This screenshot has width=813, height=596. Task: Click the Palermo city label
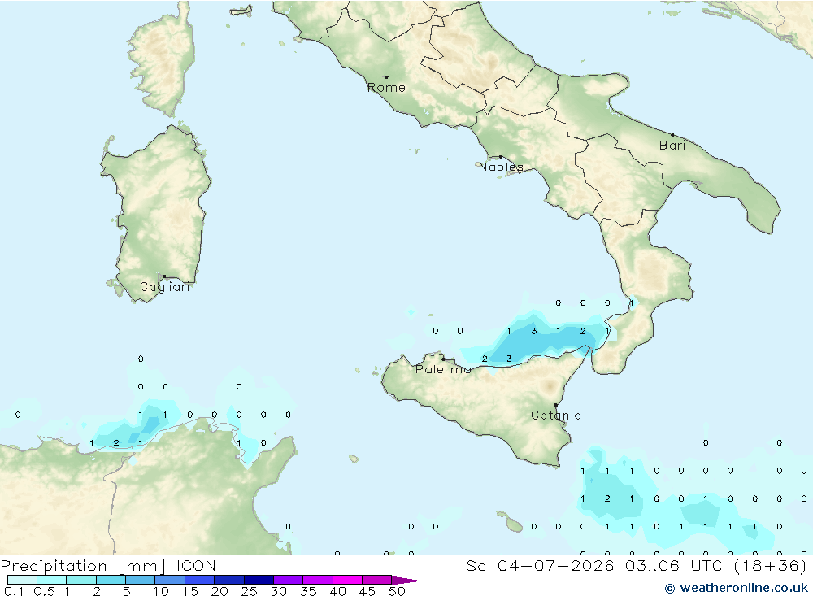(443, 369)
